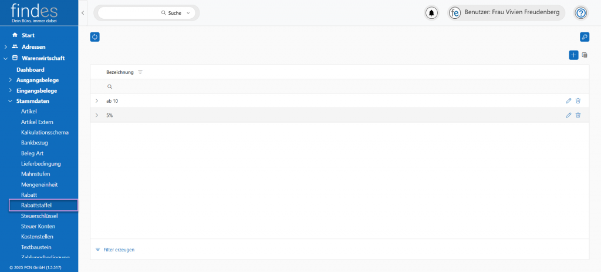Click the refresh icon above the table
This screenshot has height=272, width=601.
click(94, 37)
